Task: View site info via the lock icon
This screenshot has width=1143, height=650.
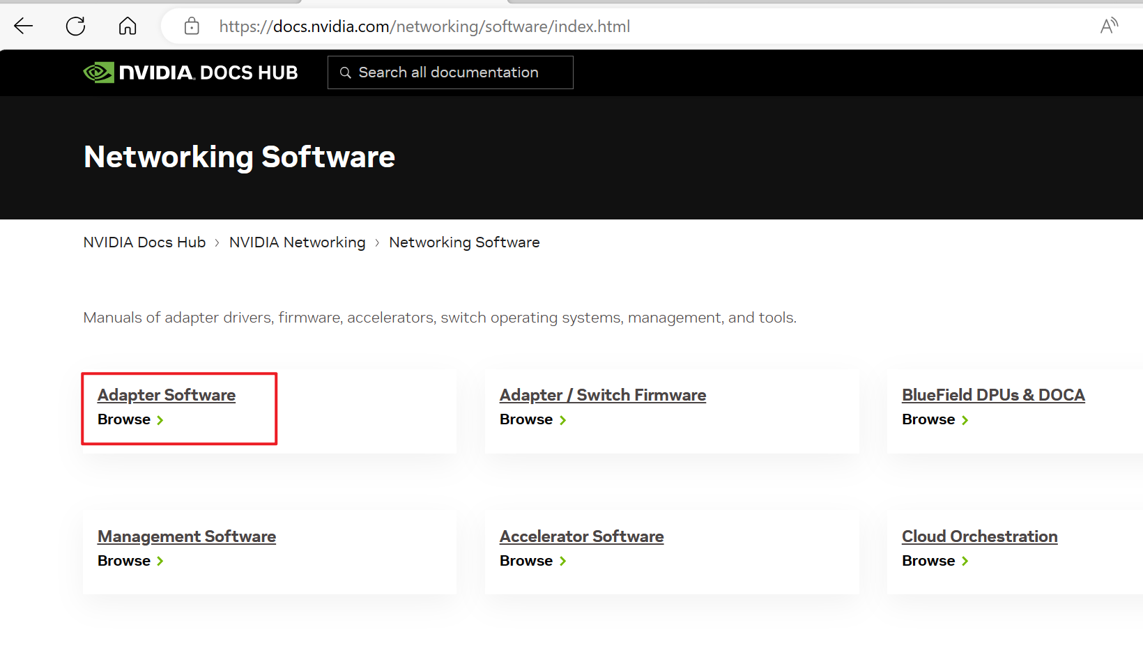Action: point(192,26)
